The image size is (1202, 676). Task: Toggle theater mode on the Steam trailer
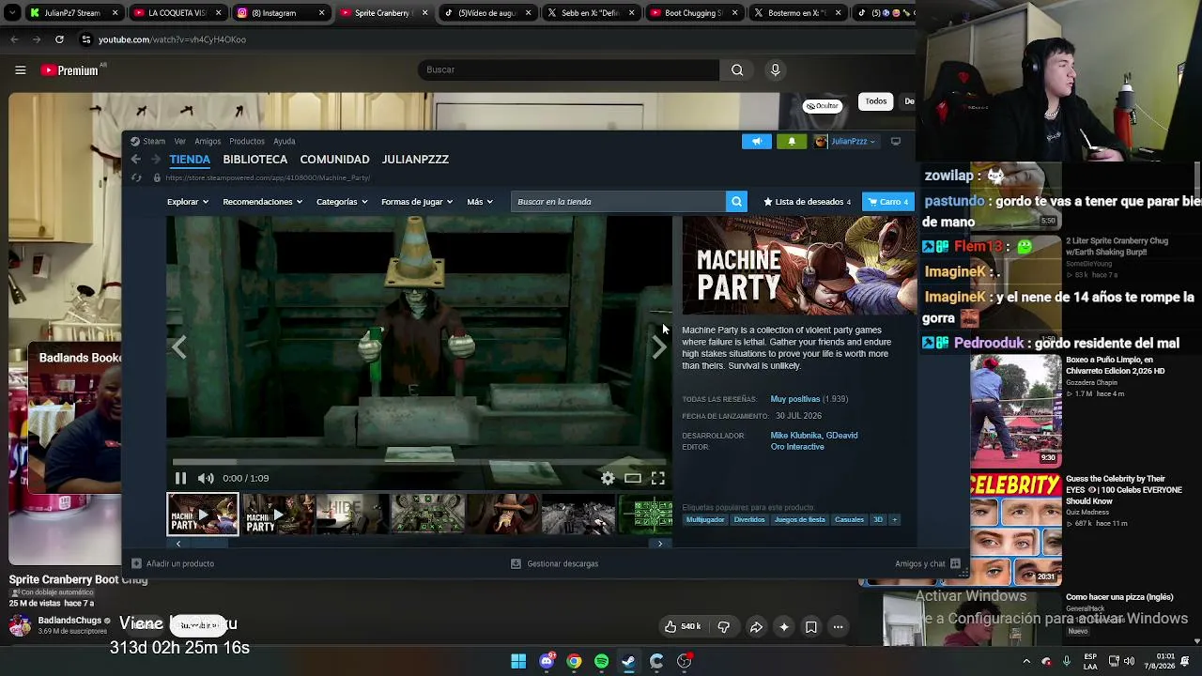tap(633, 478)
